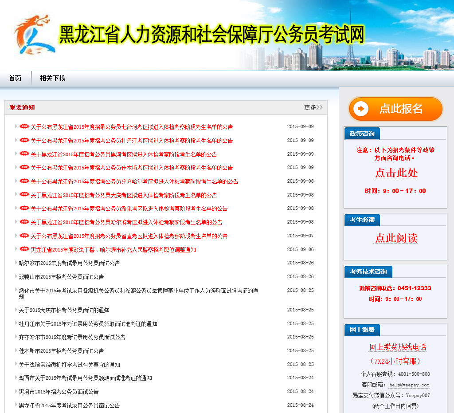Viewport: 454px width, 413px height.
Task: Open the 哈尔滨考区 physical exam list announcement
Action: pos(126,222)
